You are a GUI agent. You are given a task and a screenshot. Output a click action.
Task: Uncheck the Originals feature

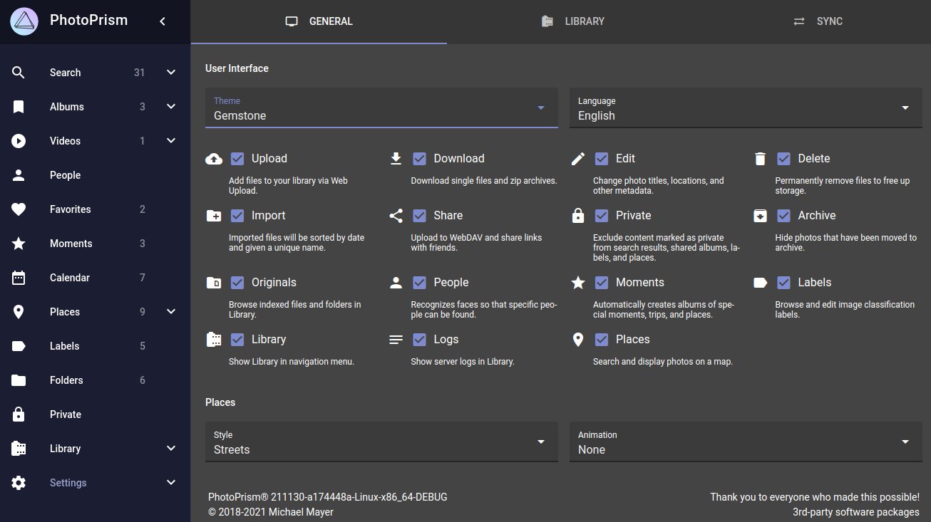[237, 283]
